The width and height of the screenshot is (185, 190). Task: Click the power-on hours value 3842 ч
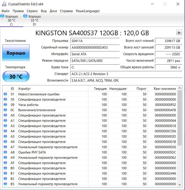pos(168,67)
